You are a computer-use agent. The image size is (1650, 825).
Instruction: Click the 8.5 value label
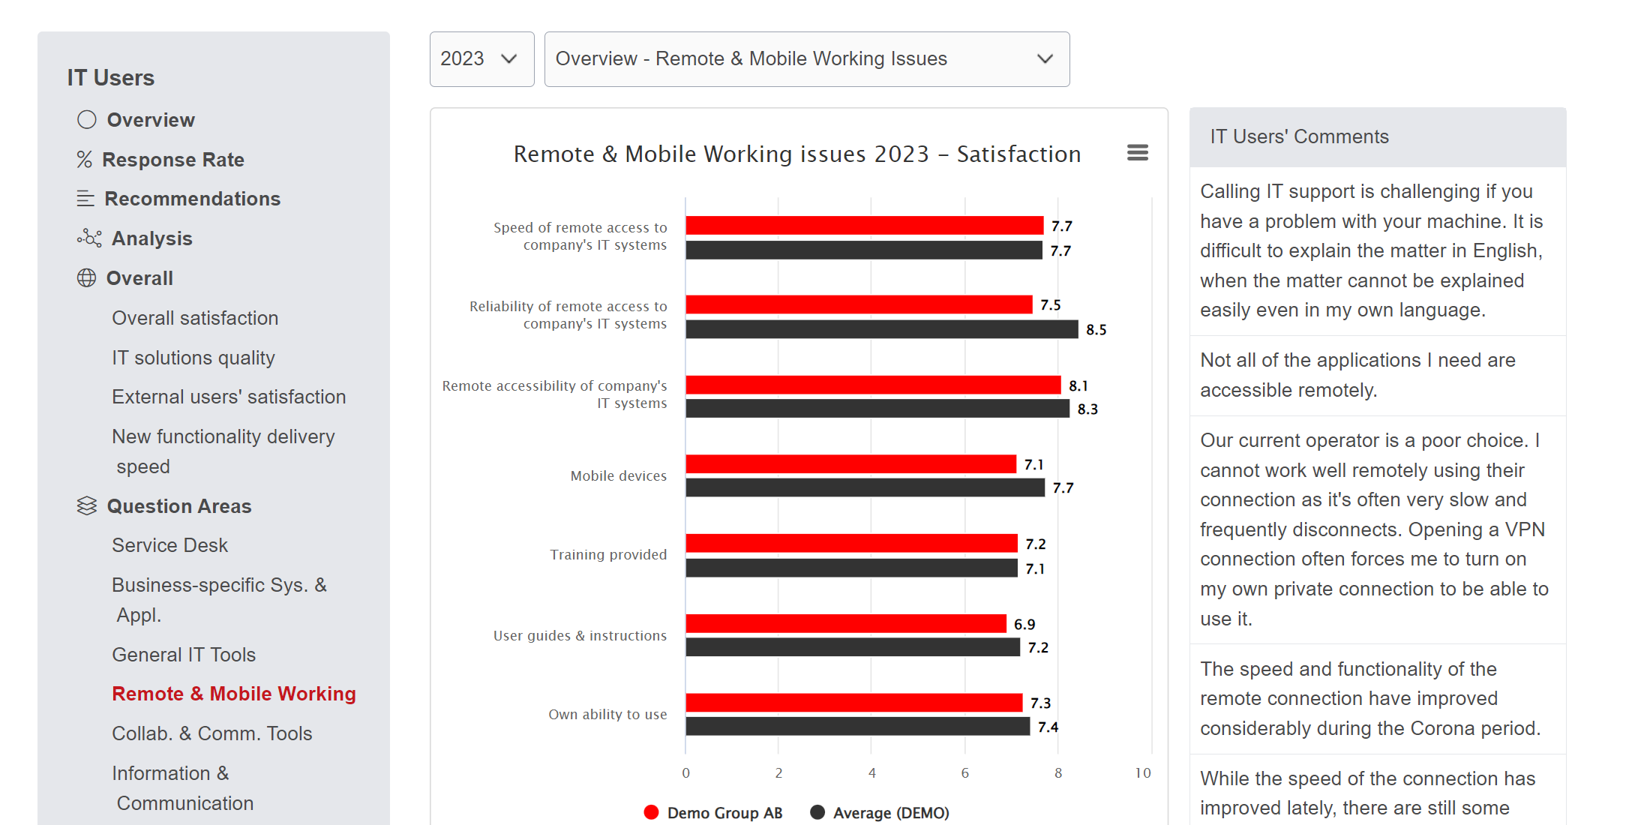1096,329
